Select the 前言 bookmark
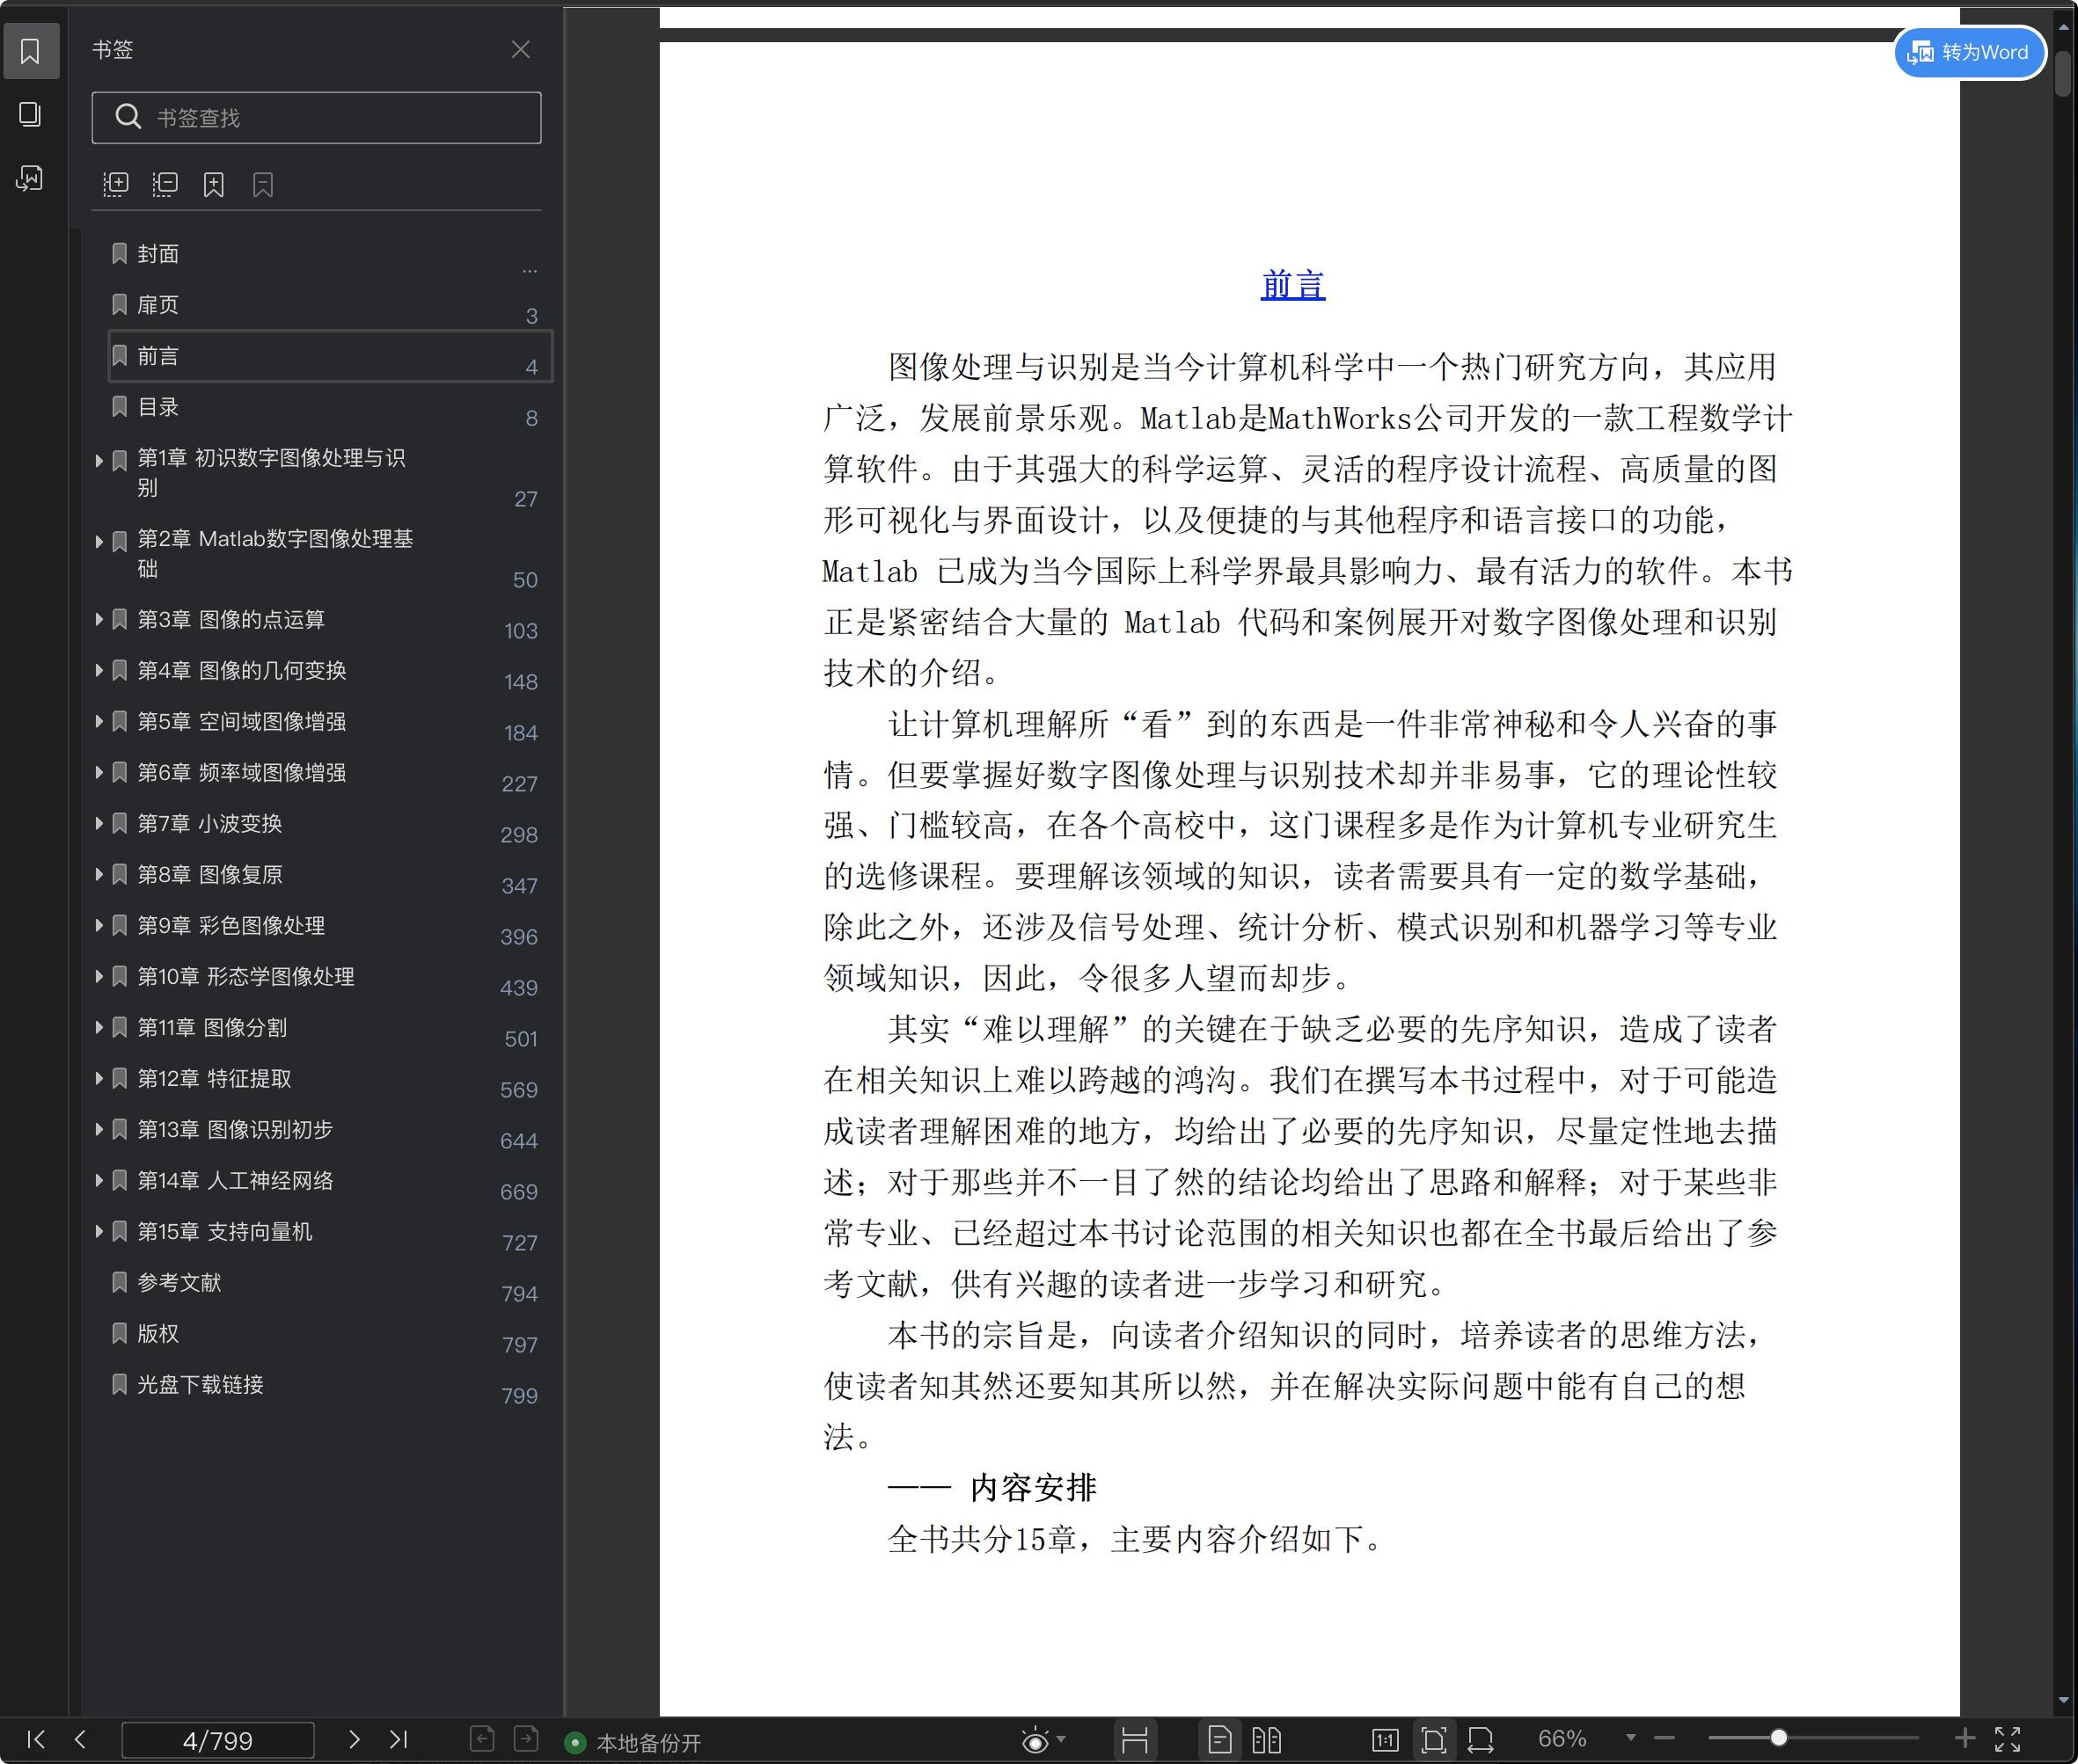This screenshot has width=2078, height=1764. point(329,357)
